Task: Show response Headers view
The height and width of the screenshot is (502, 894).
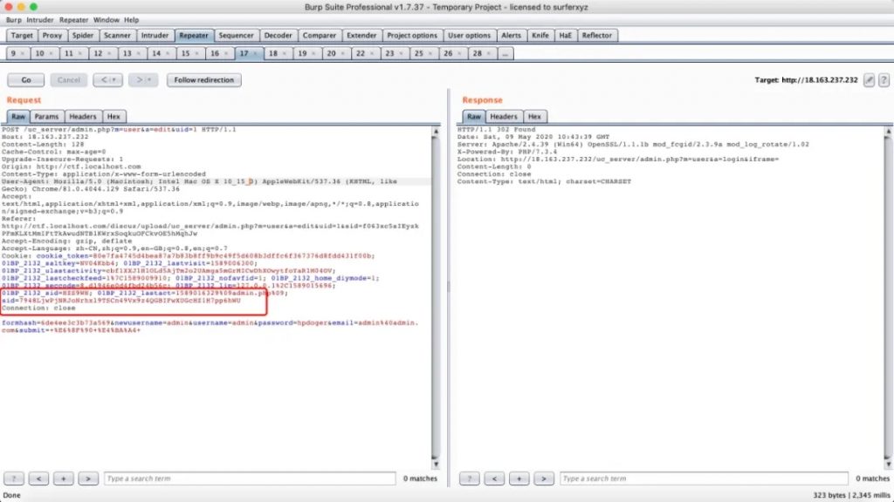Action: (x=504, y=117)
